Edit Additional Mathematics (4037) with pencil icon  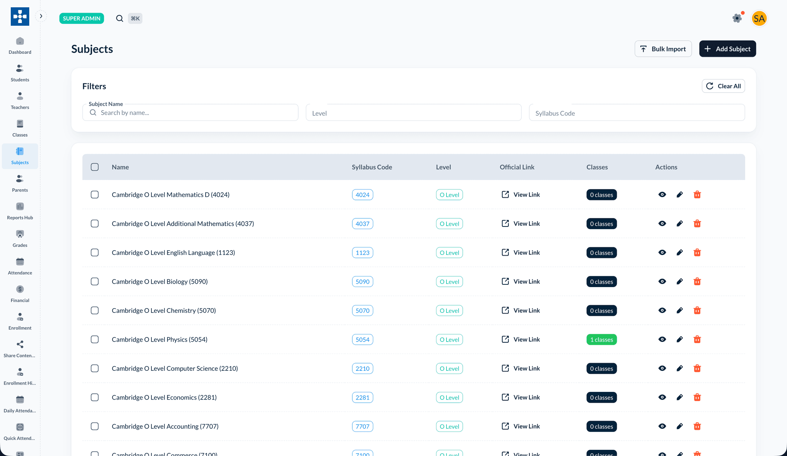click(x=680, y=223)
